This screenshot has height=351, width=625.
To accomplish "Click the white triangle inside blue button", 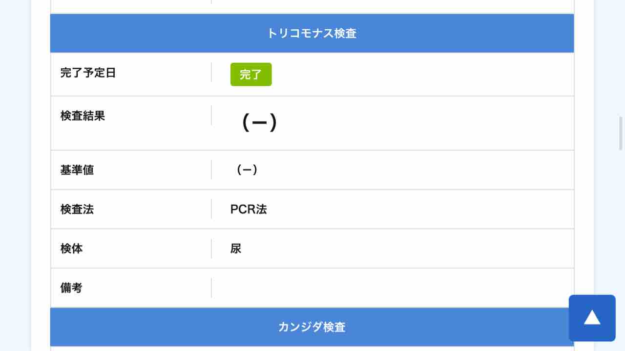I will coord(592,317).
